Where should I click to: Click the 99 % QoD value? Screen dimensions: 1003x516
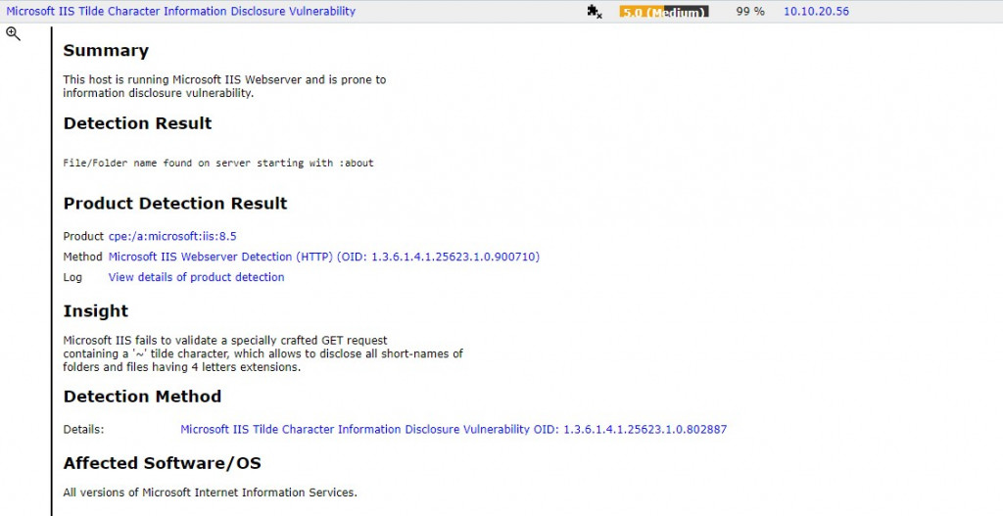750,11
